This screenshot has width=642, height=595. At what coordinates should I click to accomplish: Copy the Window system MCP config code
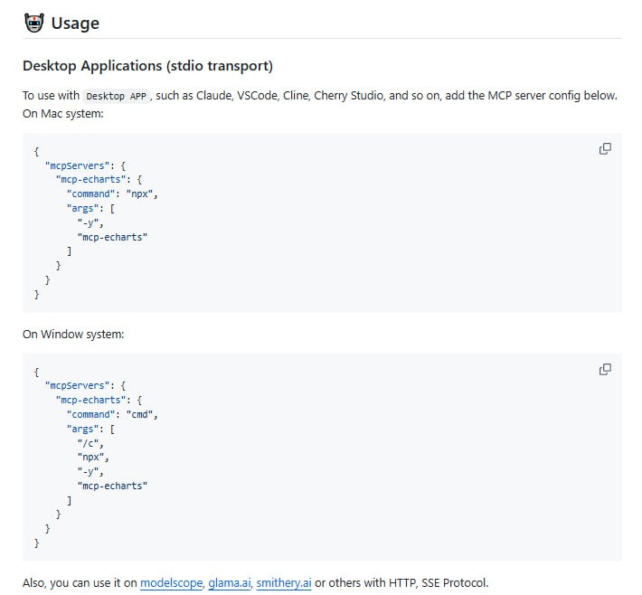(605, 369)
